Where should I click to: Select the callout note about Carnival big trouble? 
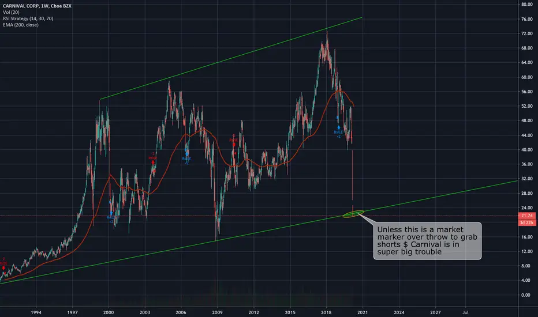tap(427, 241)
